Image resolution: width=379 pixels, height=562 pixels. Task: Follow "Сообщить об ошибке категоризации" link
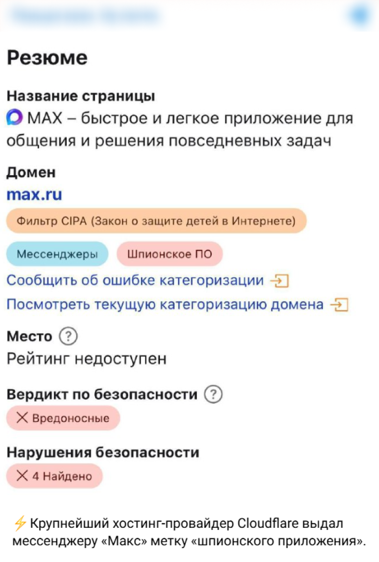135,281
